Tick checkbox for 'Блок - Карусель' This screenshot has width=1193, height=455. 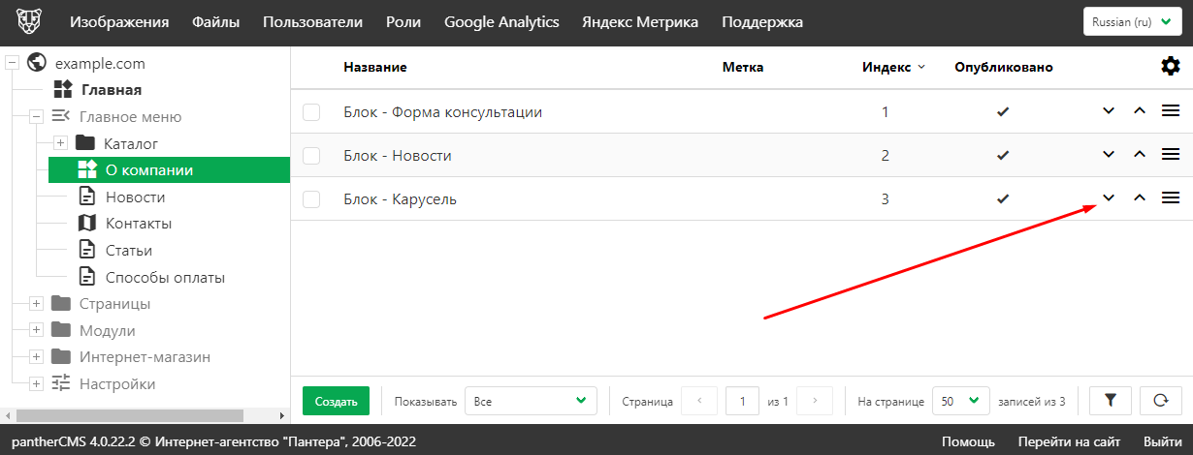point(311,199)
